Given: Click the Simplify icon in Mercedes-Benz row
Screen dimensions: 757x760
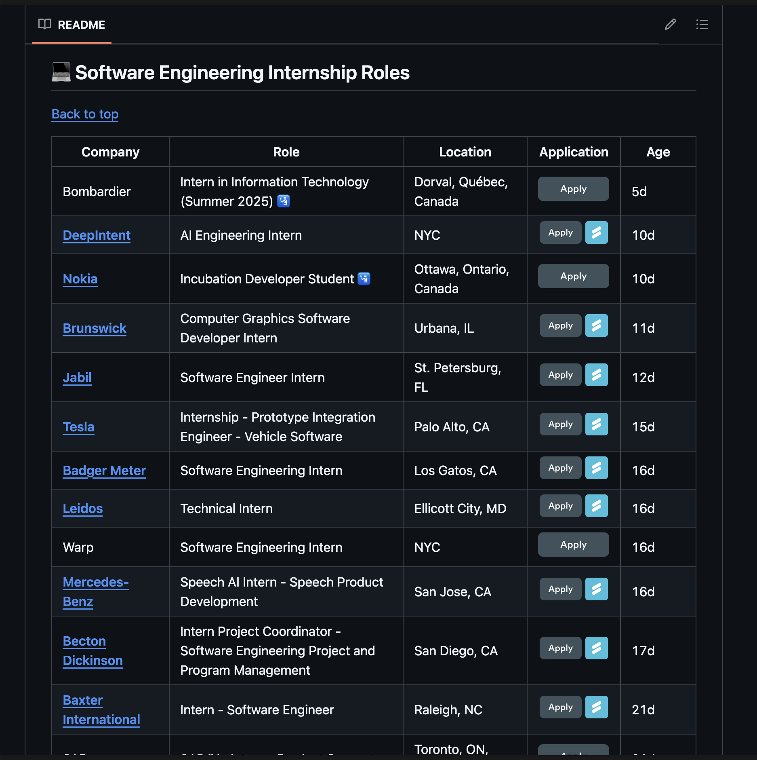Looking at the screenshot, I should (x=597, y=589).
